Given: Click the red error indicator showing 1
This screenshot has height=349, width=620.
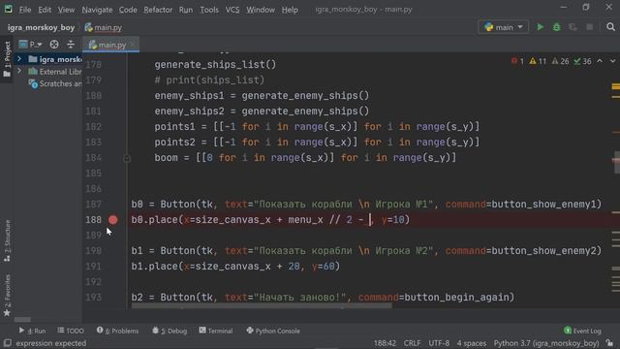Looking at the screenshot, I should pyautogui.click(x=517, y=61).
